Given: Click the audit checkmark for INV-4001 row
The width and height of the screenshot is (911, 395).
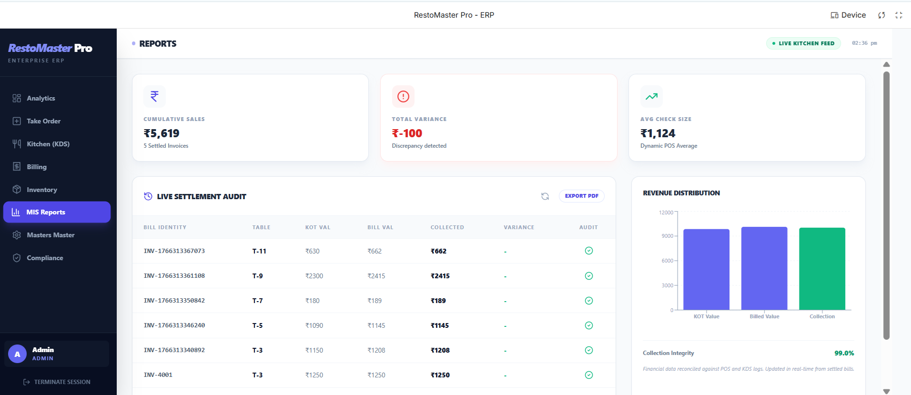Looking at the screenshot, I should click(x=589, y=375).
